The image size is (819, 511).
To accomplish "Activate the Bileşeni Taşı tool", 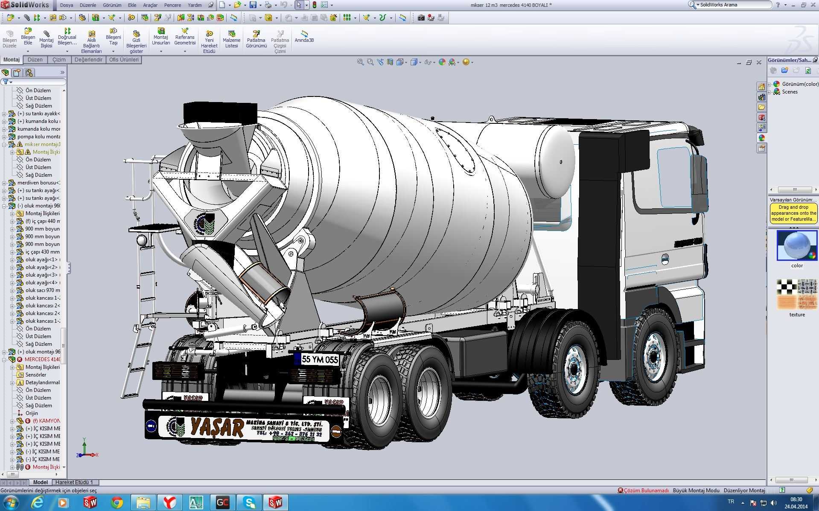I will pos(113,37).
